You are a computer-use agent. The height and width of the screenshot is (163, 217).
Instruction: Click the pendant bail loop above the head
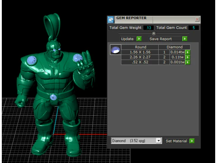coord(52,26)
